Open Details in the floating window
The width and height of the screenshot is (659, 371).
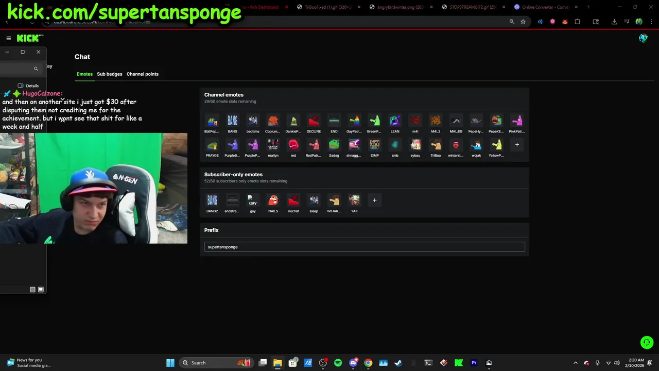click(x=28, y=86)
